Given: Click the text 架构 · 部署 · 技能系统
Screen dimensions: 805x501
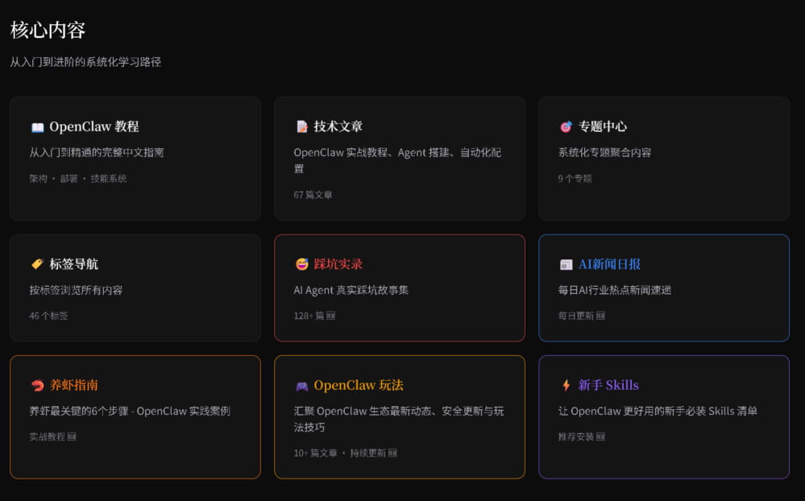Looking at the screenshot, I should (x=78, y=179).
